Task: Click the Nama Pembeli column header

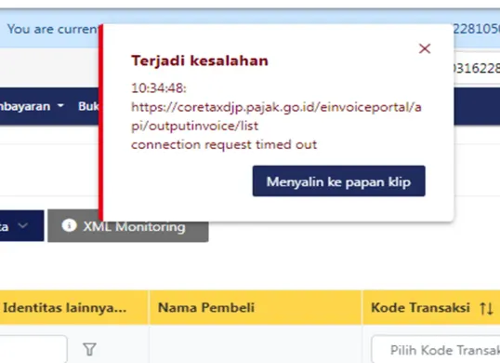Action: (255, 307)
